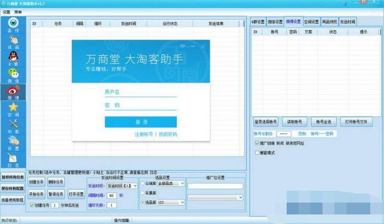
Task: Click the 循环次数 input field
Action: pos(112,205)
